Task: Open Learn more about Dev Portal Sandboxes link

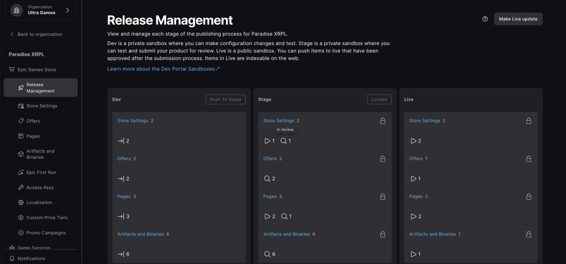Action: [163, 69]
